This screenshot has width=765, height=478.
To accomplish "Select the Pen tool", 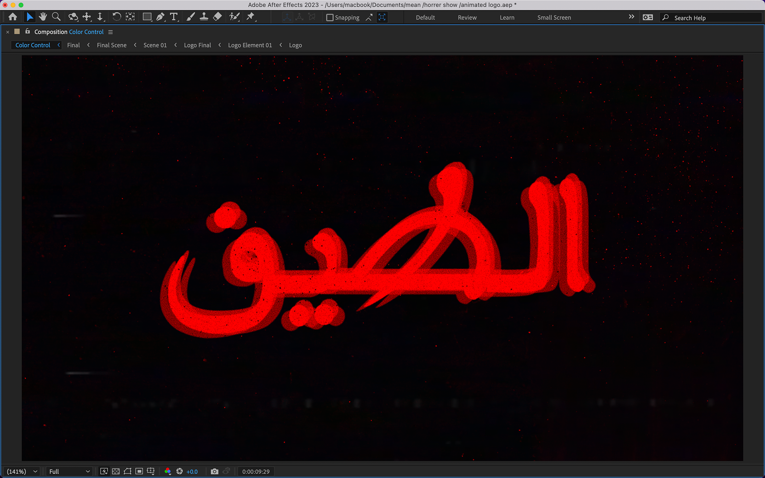I will [160, 17].
